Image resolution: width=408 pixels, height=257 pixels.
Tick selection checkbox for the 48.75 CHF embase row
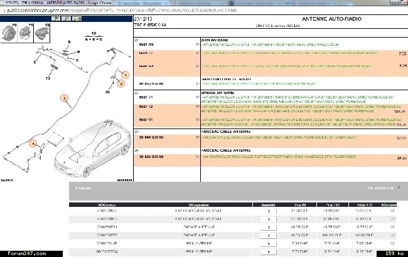click(392, 227)
